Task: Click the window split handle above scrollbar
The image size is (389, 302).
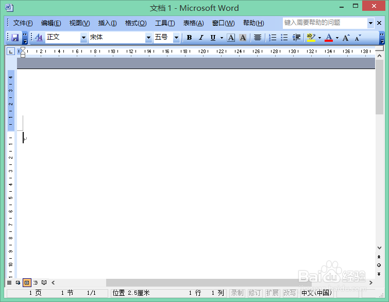Action: [379, 48]
